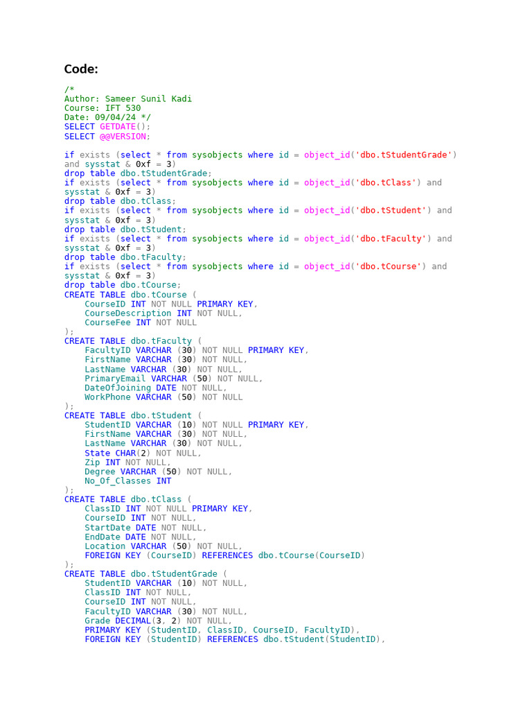Click the 'Date: 09/04/24 */' line
The height and width of the screenshot is (710, 532).
107,117
